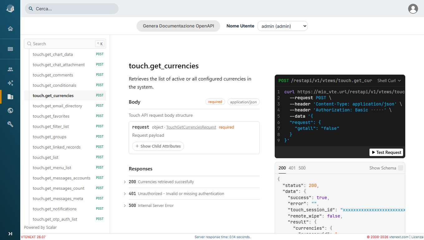This screenshot has height=240, width=424.
Task: Open the TouchGetCurrenciesRequest schema link
Action: (x=191, y=127)
